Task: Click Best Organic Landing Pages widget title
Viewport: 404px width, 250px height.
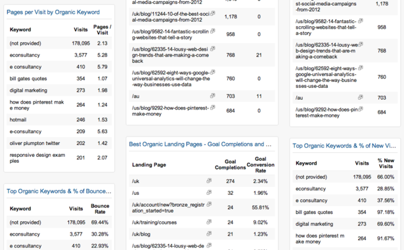Action: click(200, 144)
